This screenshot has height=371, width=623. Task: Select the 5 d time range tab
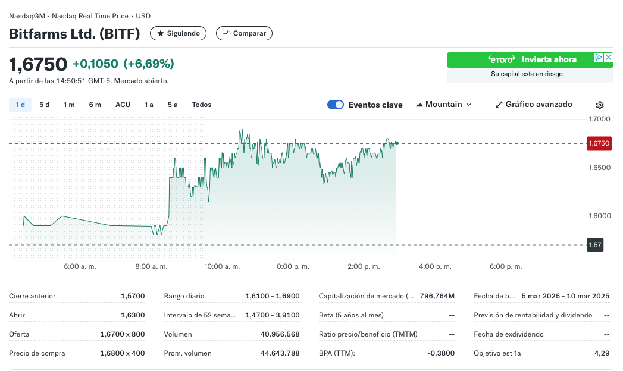click(x=45, y=105)
